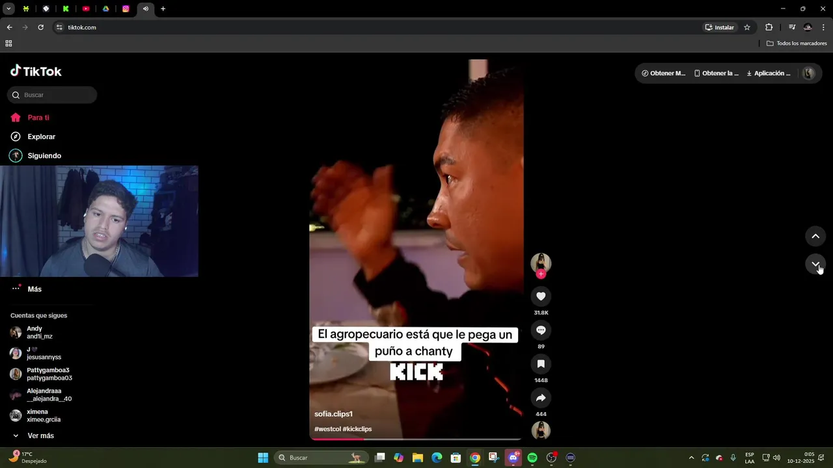This screenshot has height=468, width=833.
Task: Open ximena's followed account
Action: coord(43,416)
